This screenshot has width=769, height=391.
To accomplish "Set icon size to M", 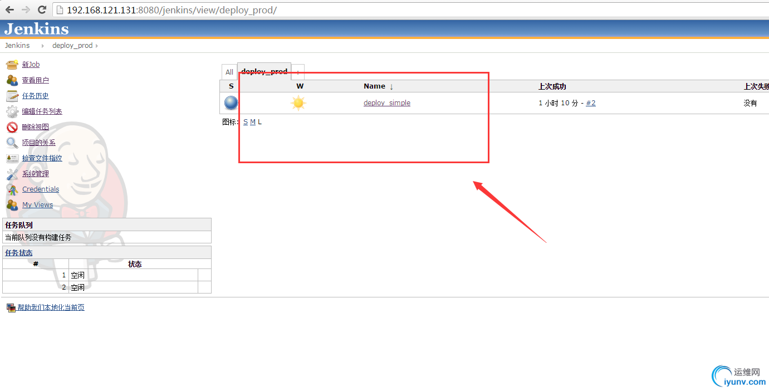I will 253,122.
